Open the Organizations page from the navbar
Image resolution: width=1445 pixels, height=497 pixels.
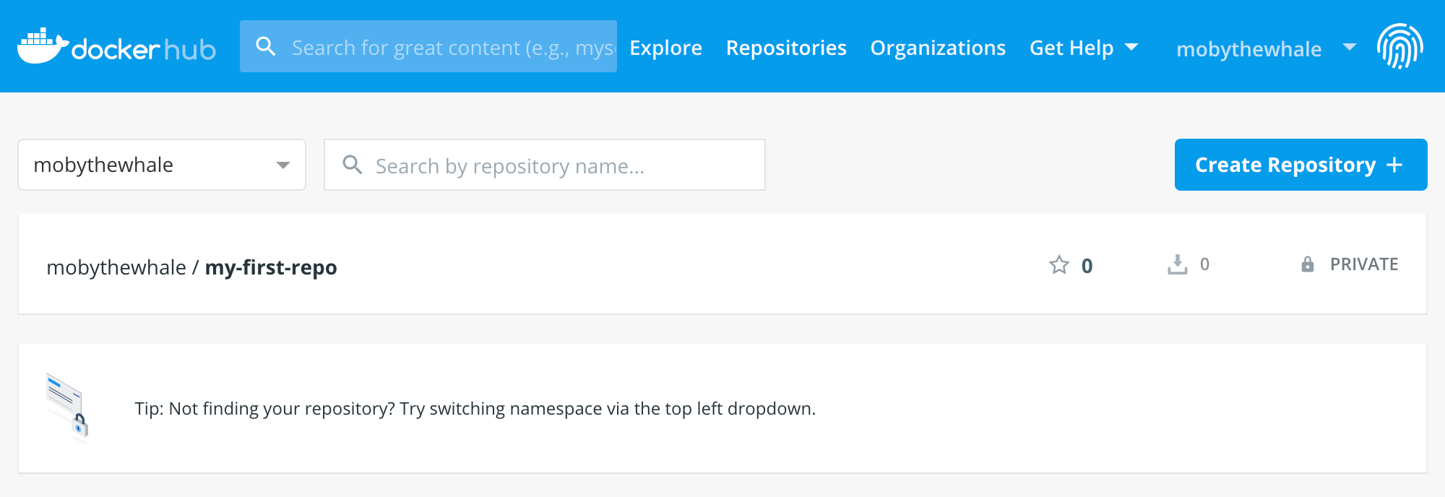(x=938, y=48)
